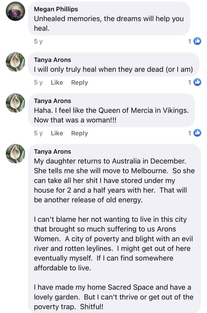This screenshot has height=313, width=207.
Task: Click like reaction icon on Megan's comment
Action: coord(197,41)
